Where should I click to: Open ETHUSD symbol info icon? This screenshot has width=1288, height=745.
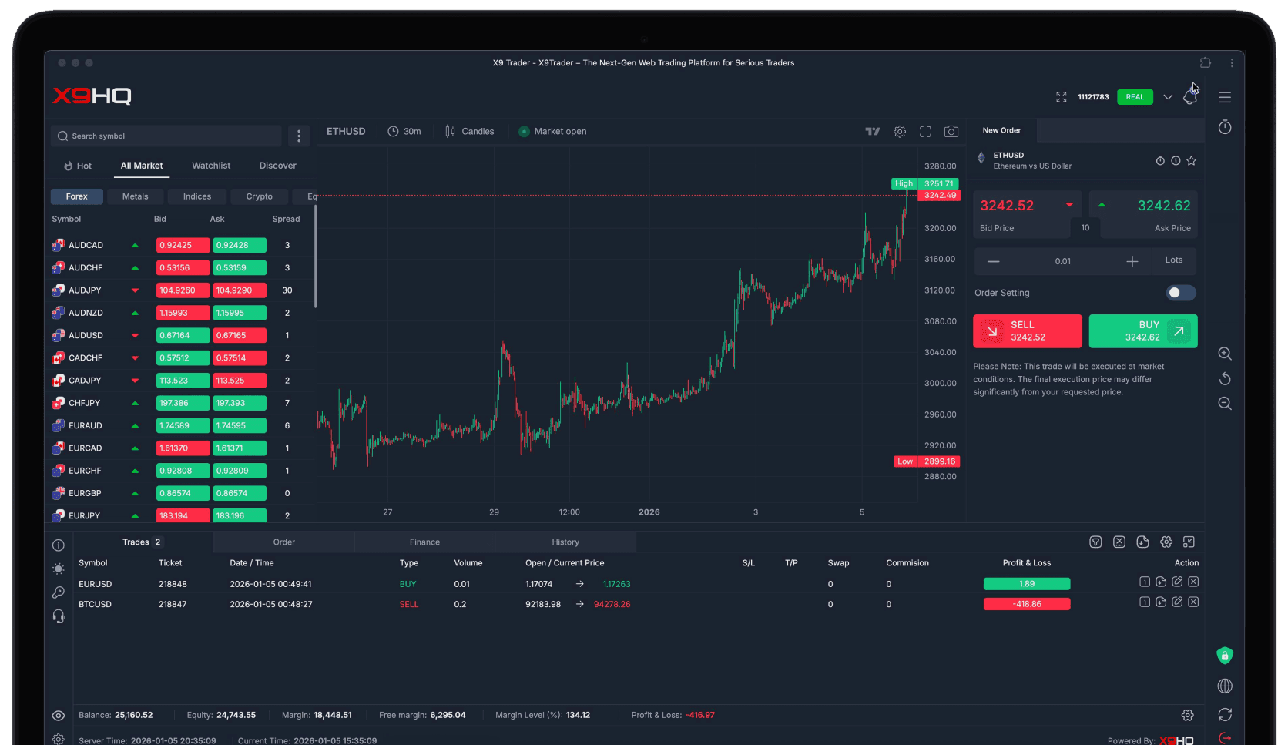(1176, 161)
